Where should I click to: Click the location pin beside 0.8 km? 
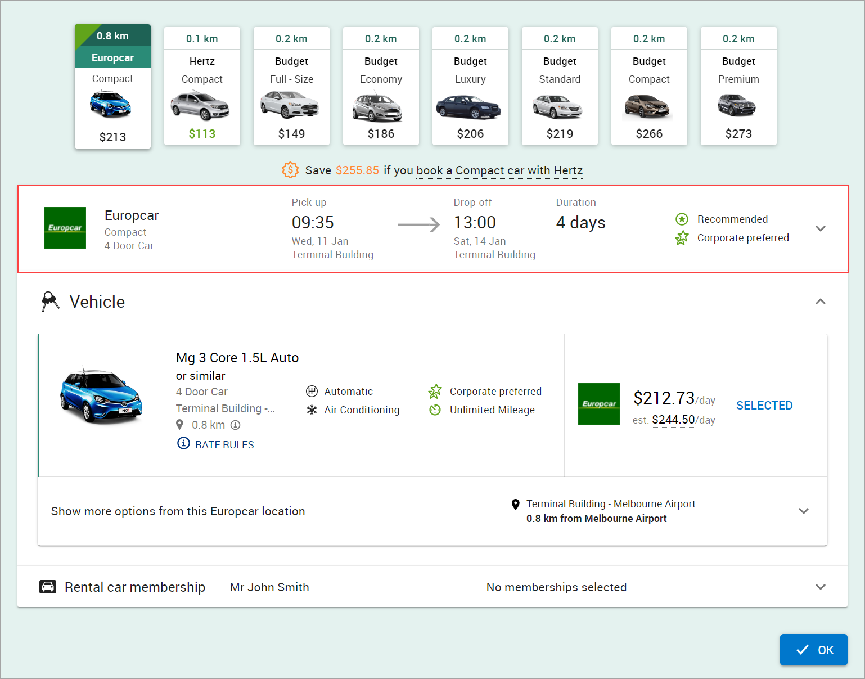tap(179, 425)
